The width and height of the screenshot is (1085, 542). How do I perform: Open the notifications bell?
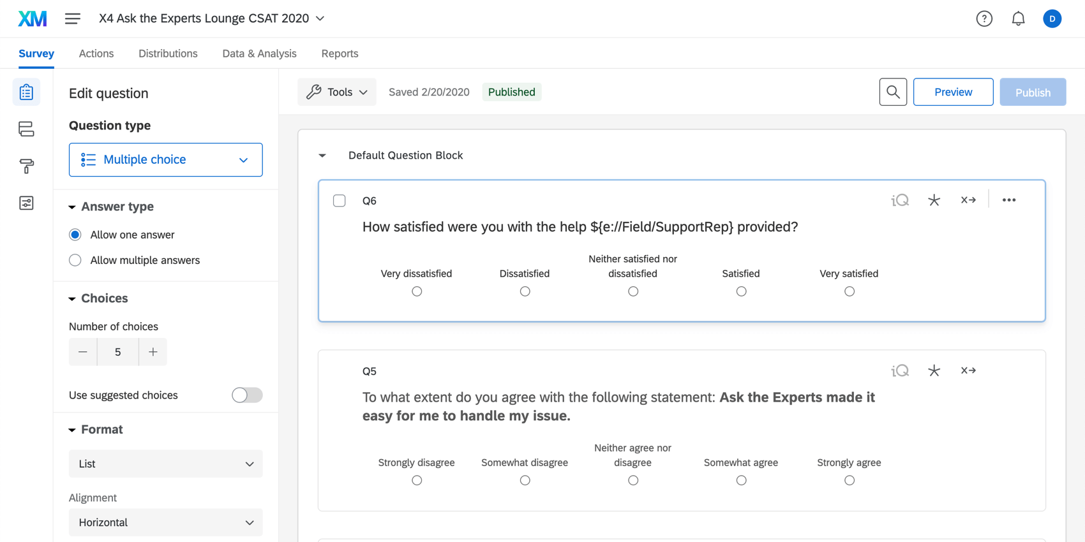[1018, 18]
